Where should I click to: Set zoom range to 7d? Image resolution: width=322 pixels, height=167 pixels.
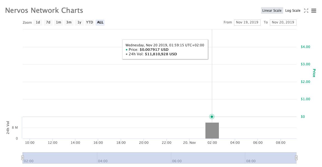(x=48, y=22)
